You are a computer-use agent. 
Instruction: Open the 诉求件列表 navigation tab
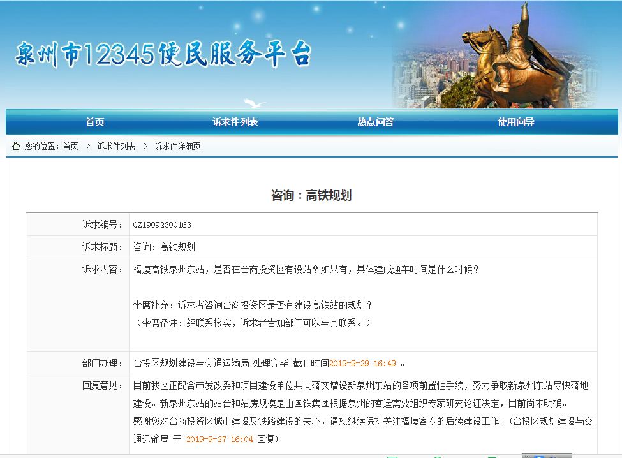click(235, 122)
